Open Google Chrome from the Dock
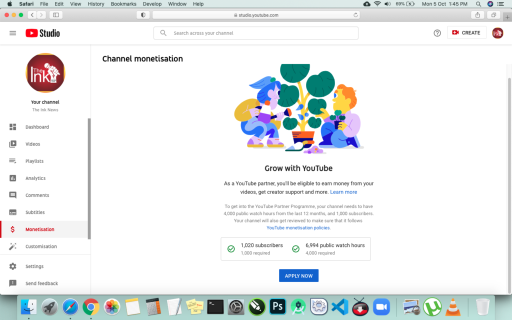This screenshot has width=512, height=320. point(91,307)
